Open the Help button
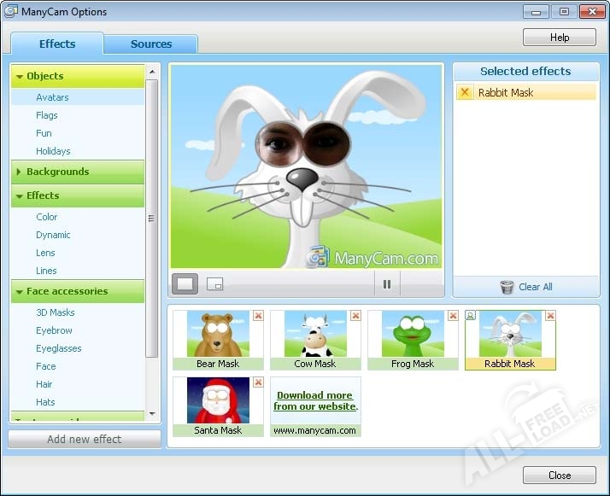This screenshot has width=610, height=496. coord(559,38)
